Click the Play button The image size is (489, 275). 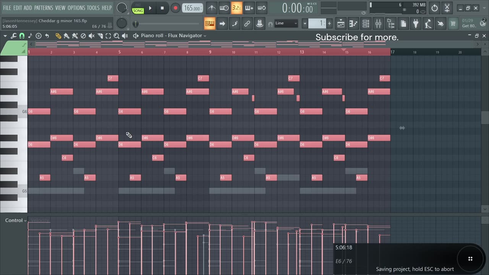tap(150, 8)
